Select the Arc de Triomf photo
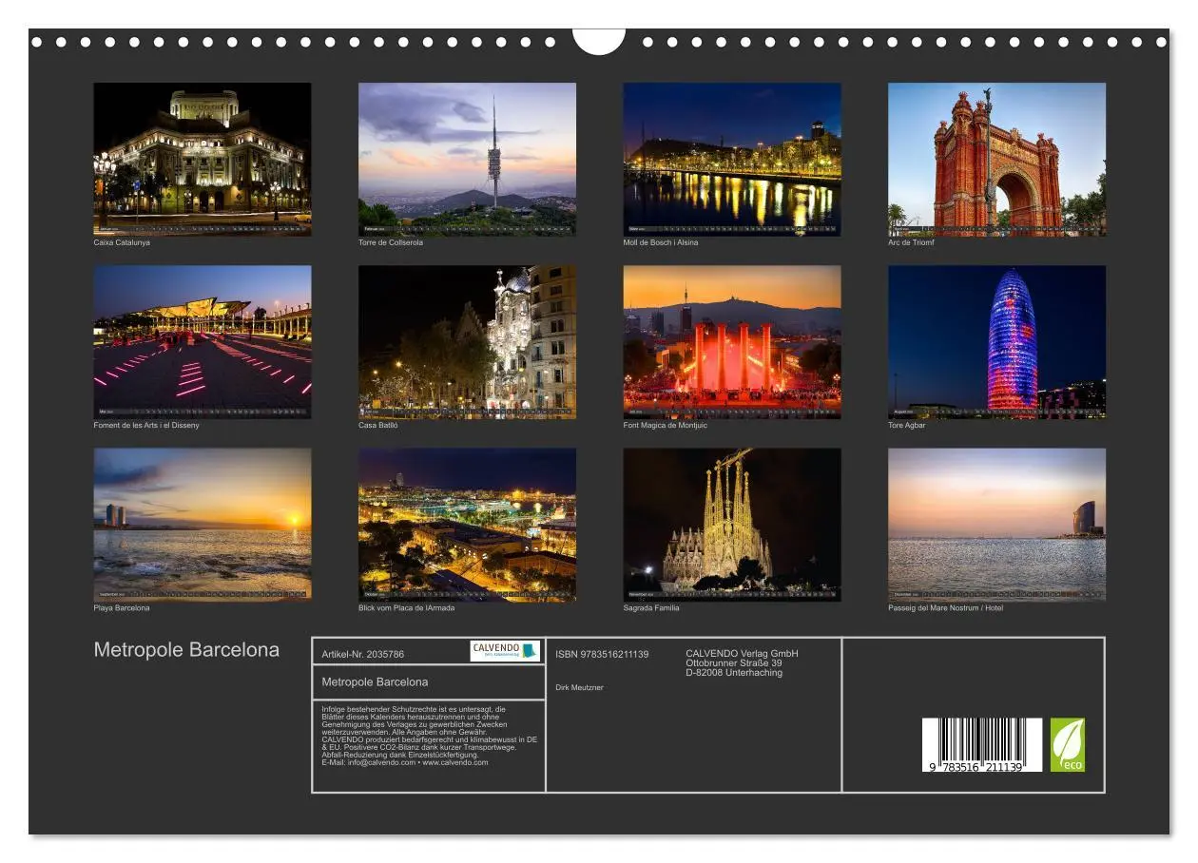 tap(995, 157)
